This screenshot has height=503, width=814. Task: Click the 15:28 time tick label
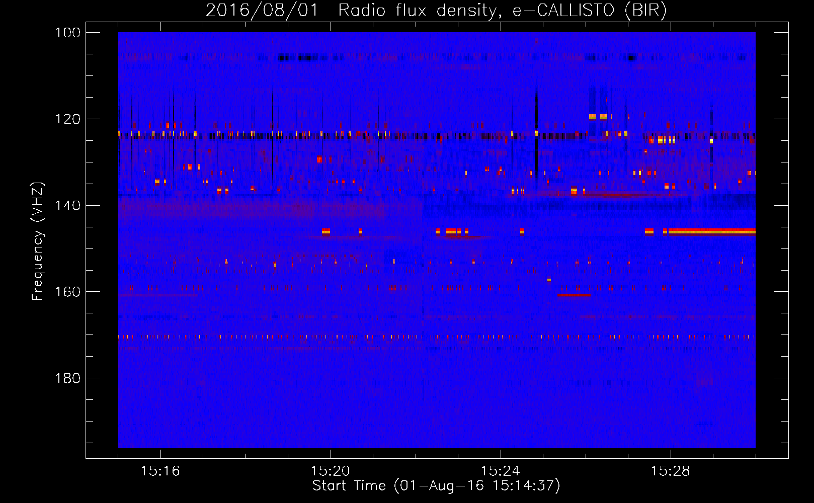(x=671, y=471)
